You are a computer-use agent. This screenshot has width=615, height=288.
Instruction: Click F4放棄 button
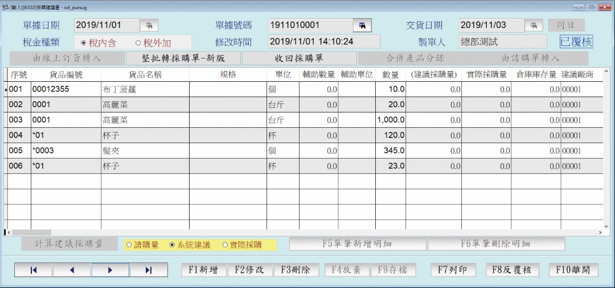coord(347,270)
